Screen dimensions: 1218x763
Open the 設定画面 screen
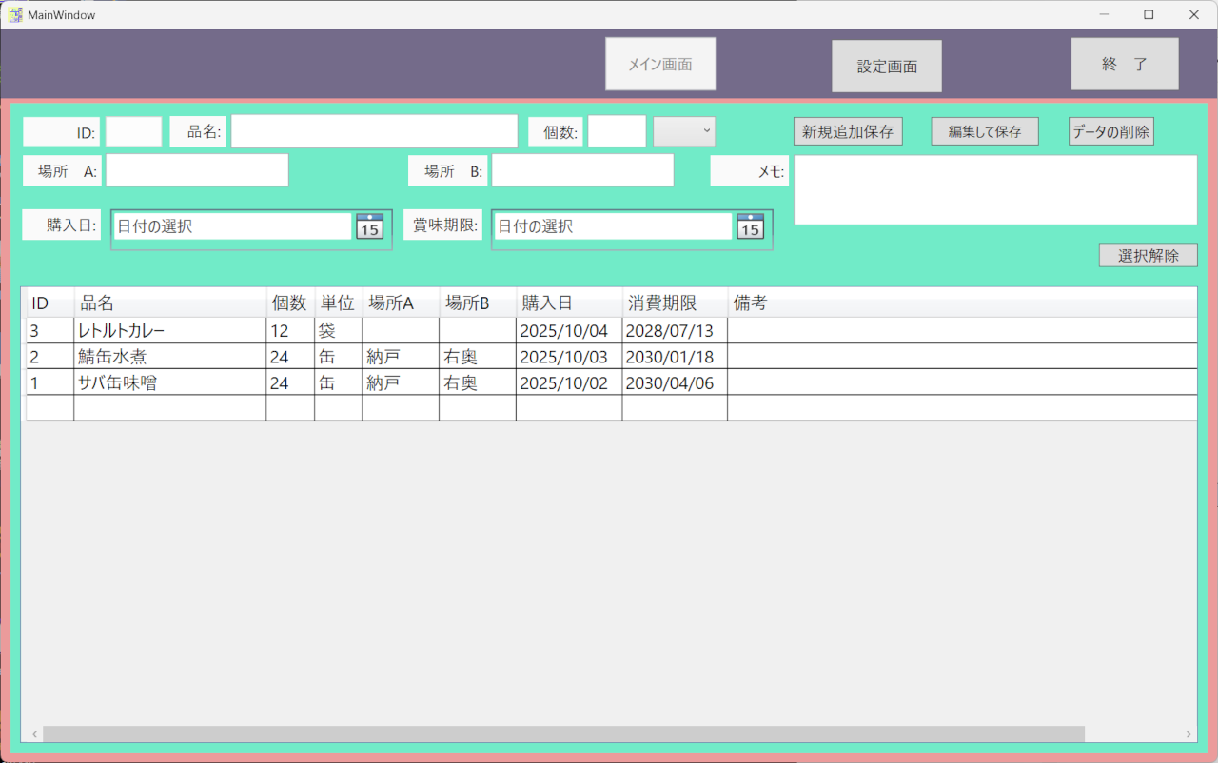[x=886, y=67]
